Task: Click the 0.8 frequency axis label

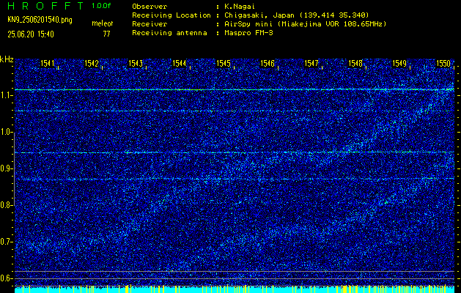Action: 6,205
